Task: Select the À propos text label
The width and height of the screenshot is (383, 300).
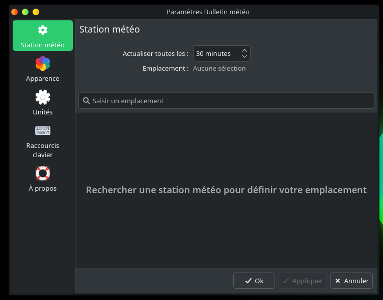Action: click(x=43, y=188)
